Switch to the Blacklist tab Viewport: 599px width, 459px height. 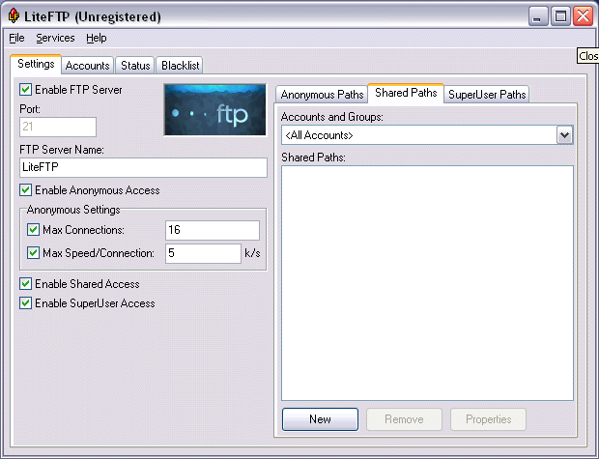[x=180, y=66]
